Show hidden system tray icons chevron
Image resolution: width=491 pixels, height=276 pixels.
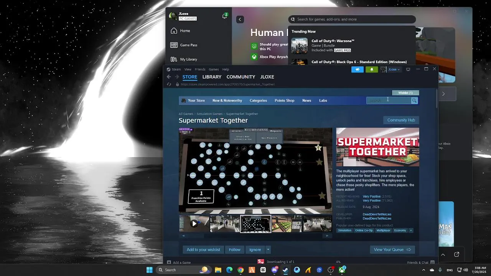coord(423,270)
